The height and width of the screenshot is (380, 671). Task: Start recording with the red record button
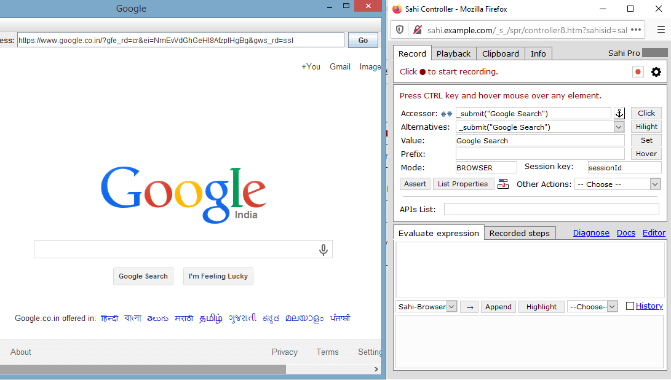click(x=638, y=72)
